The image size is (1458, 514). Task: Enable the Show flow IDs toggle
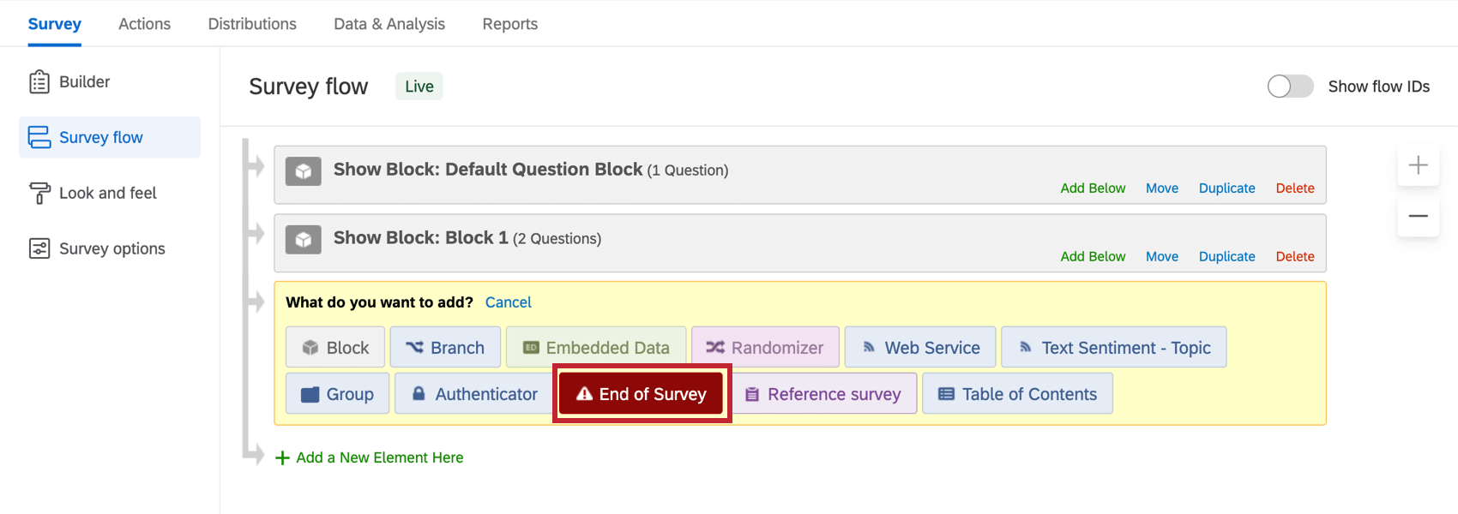pyautogui.click(x=1290, y=86)
